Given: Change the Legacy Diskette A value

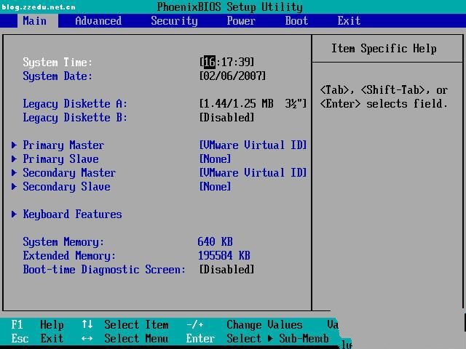Looking at the screenshot, I should pyautogui.click(x=253, y=103).
